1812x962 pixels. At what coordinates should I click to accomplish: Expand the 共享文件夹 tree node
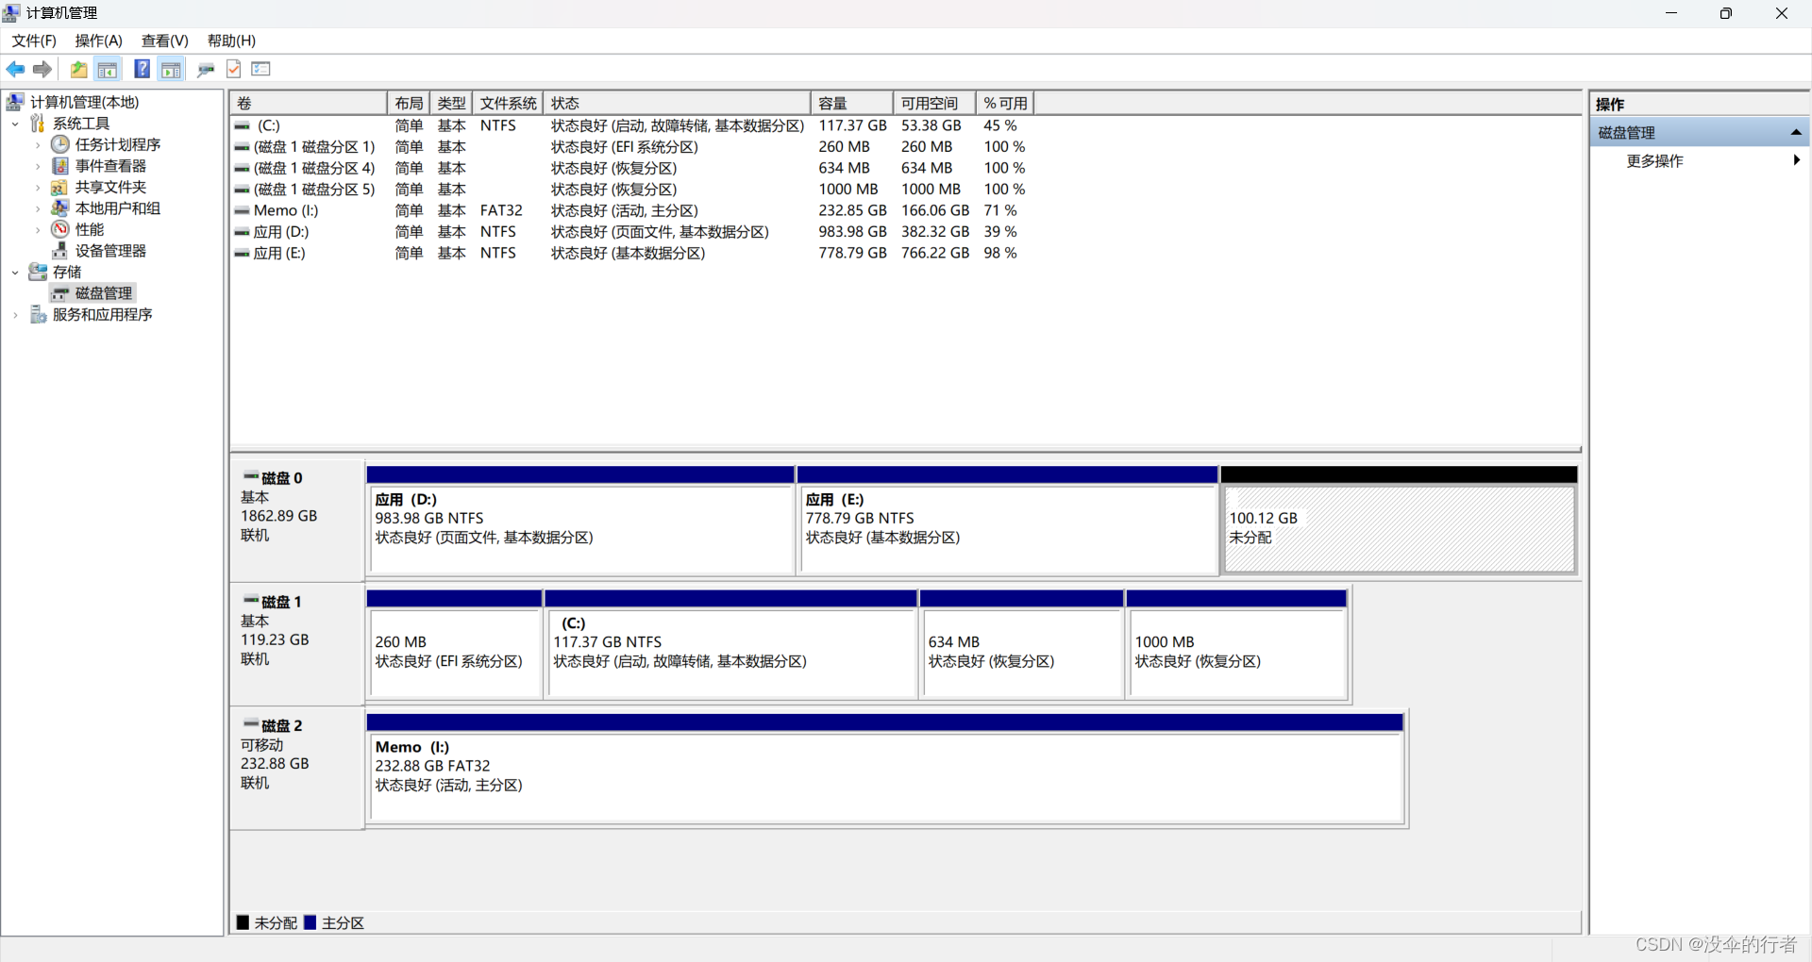pyautogui.click(x=38, y=188)
